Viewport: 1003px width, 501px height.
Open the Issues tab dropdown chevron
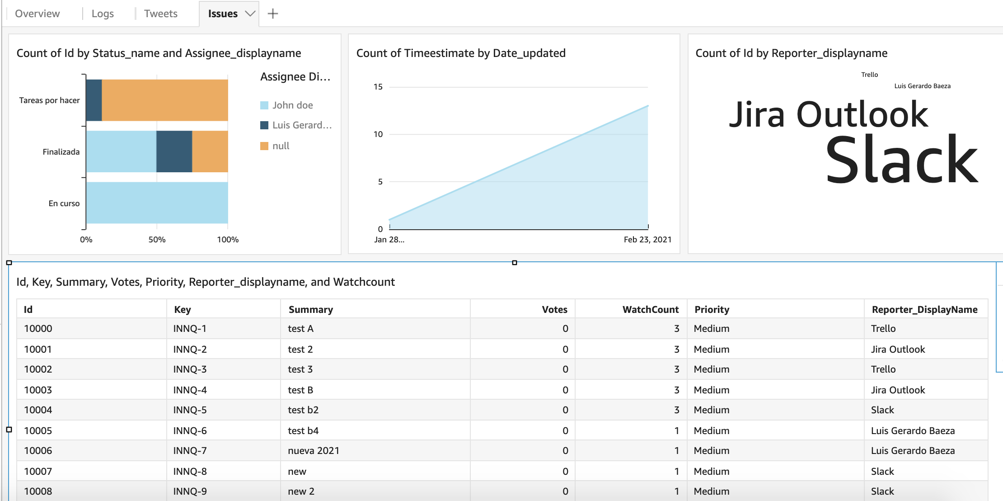click(250, 14)
